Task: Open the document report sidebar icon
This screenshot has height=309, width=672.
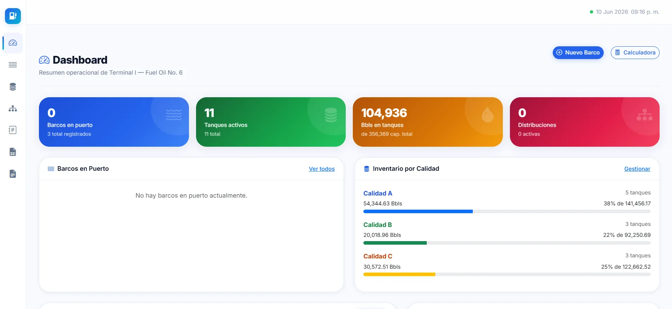Action: coord(13,174)
